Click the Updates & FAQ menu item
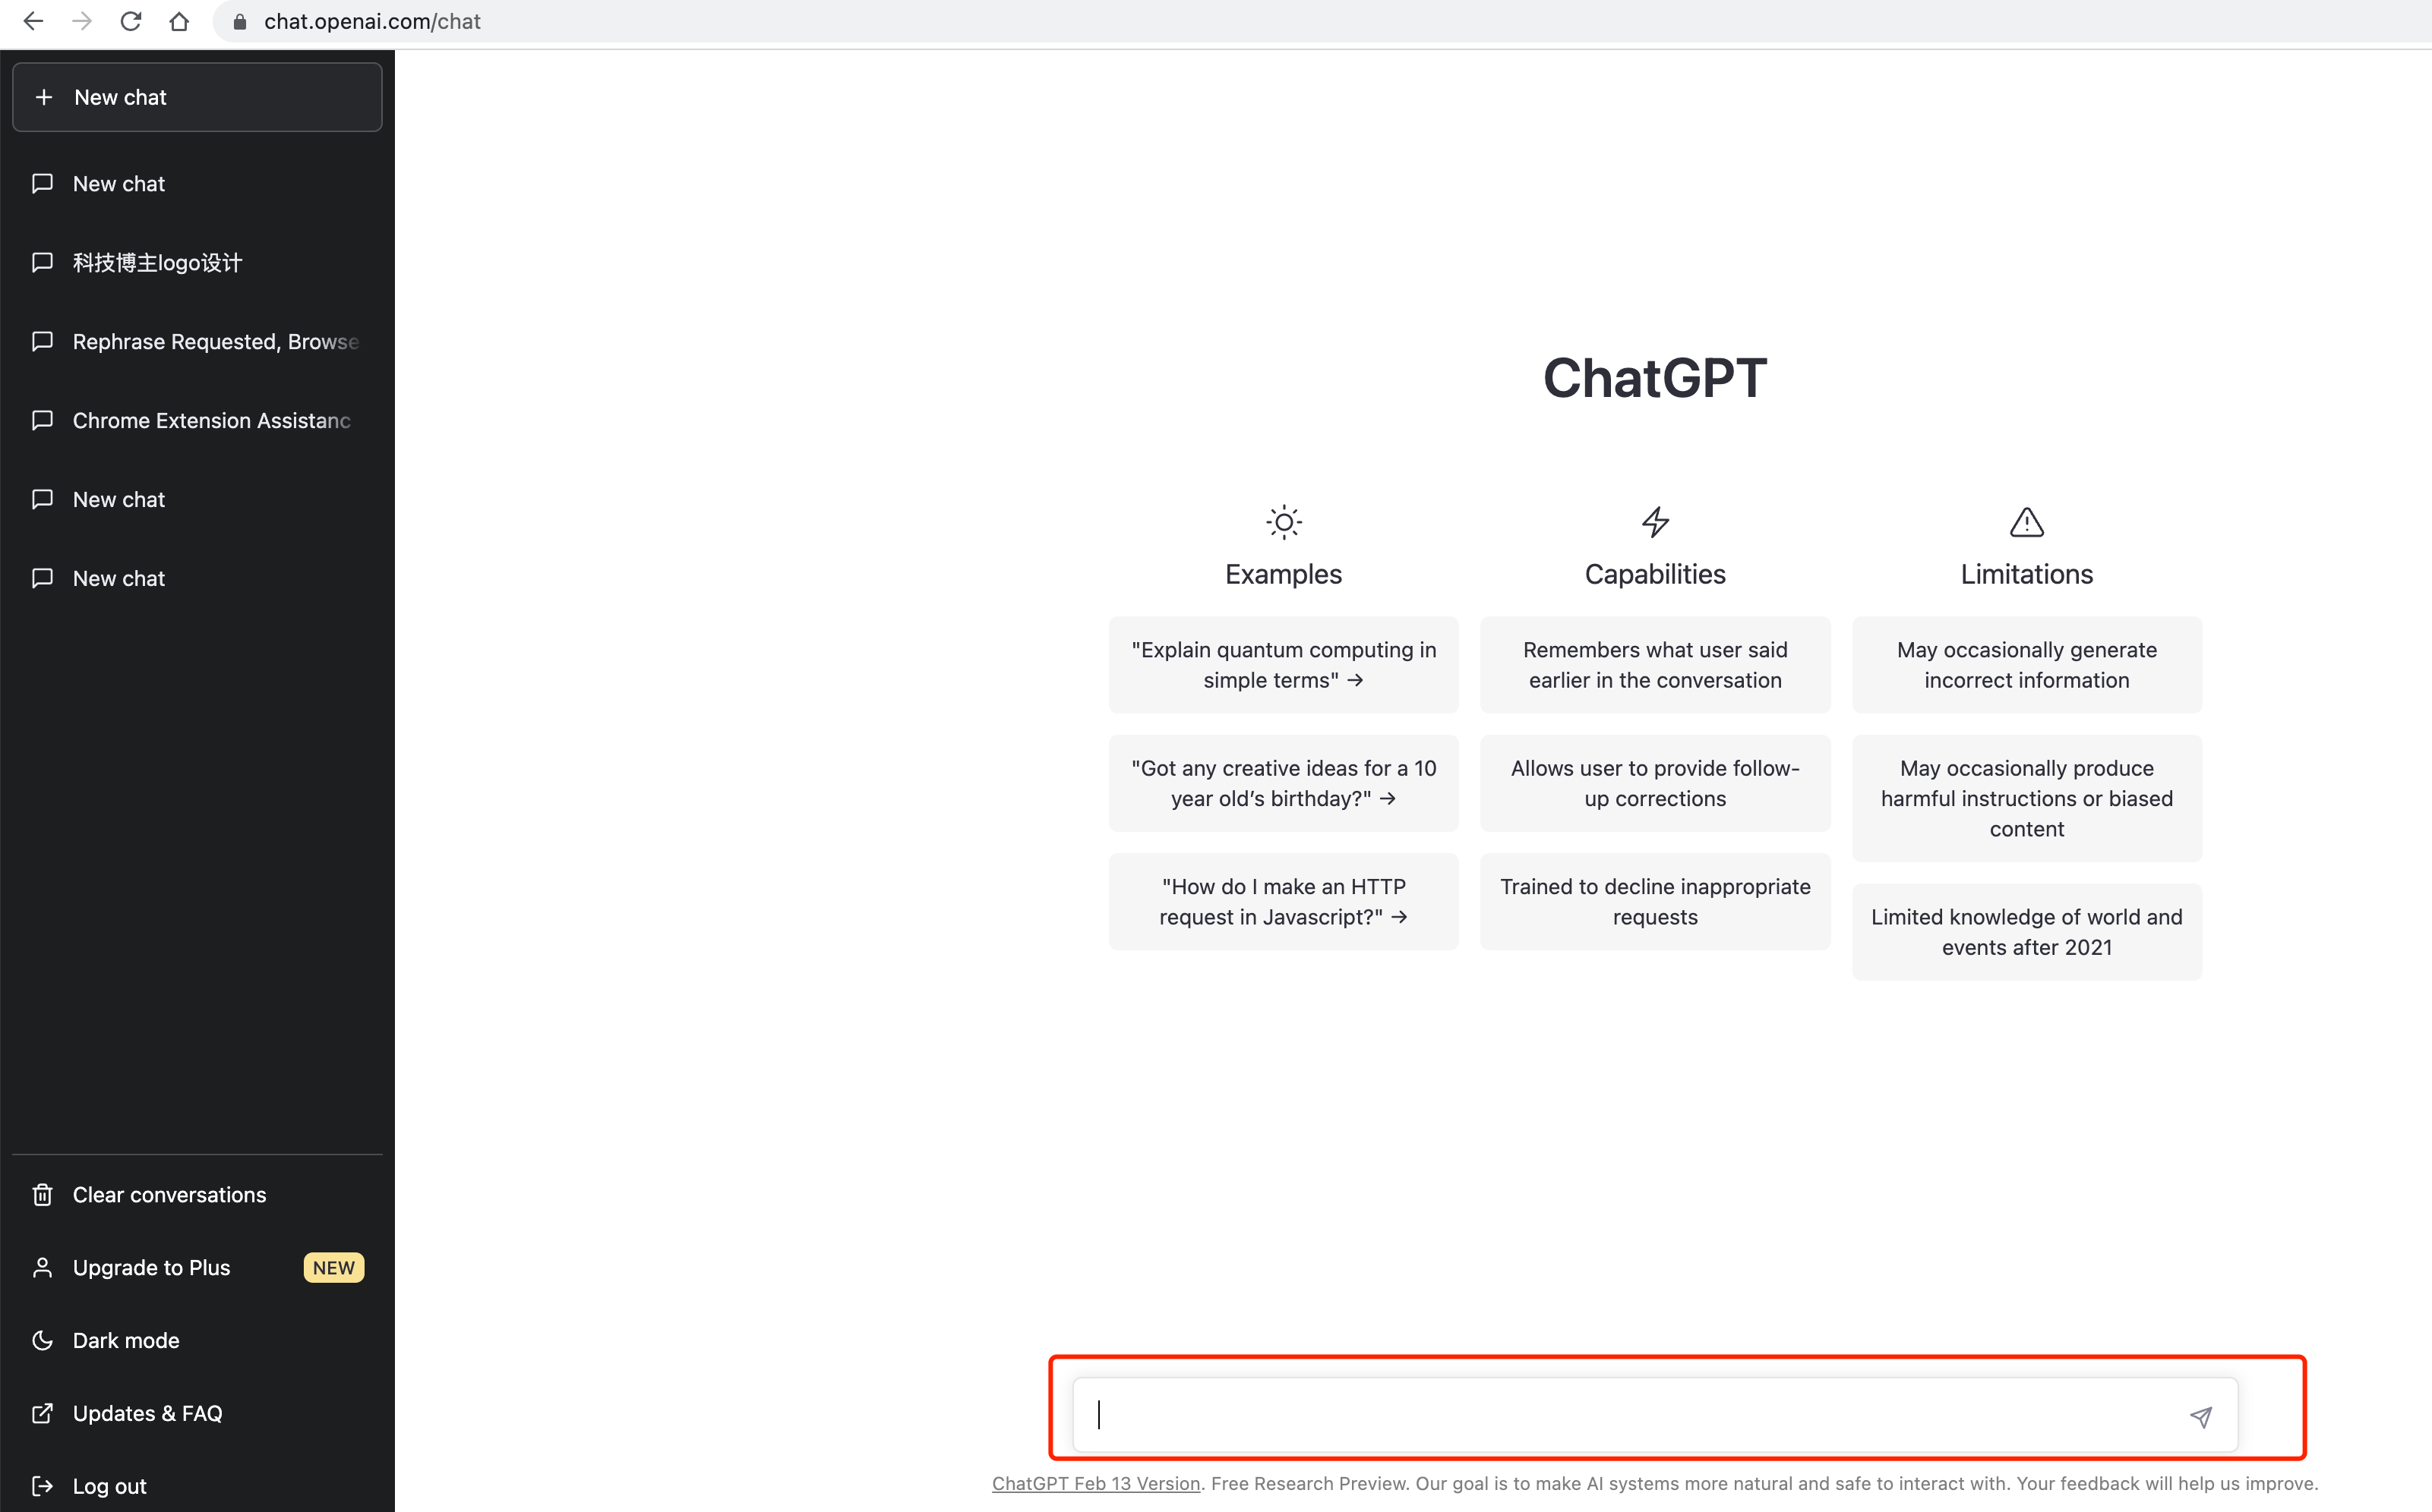This screenshot has width=2432, height=1512. click(x=147, y=1413)
